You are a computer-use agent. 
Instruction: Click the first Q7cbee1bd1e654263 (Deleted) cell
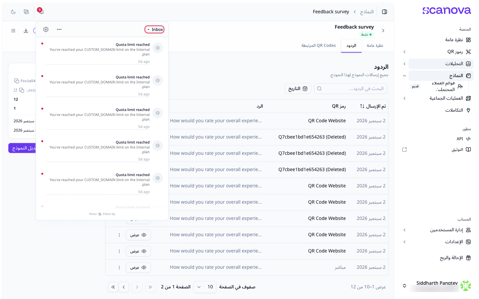click(312, 137)
